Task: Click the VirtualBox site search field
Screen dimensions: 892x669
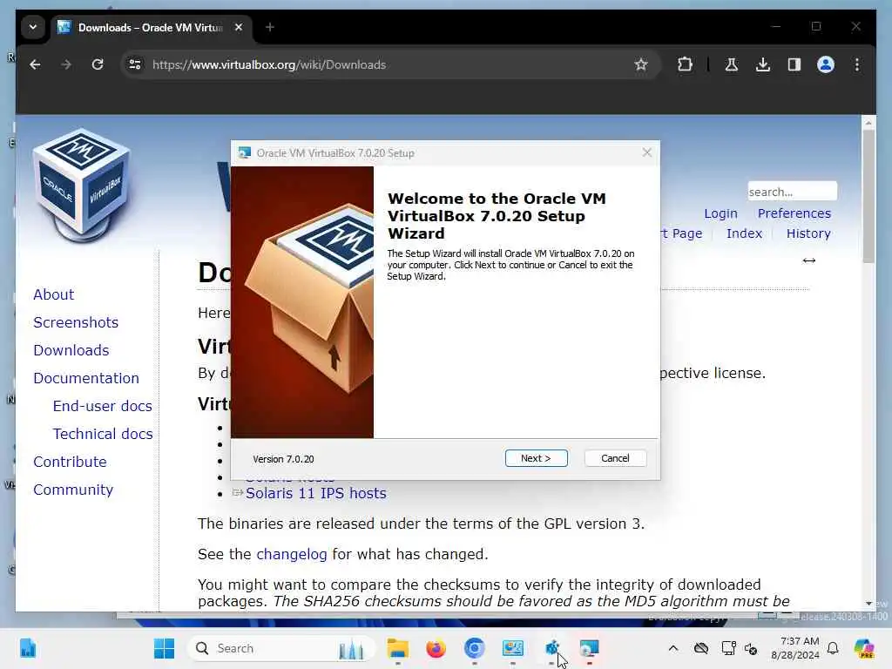Action: pos(792,192)
